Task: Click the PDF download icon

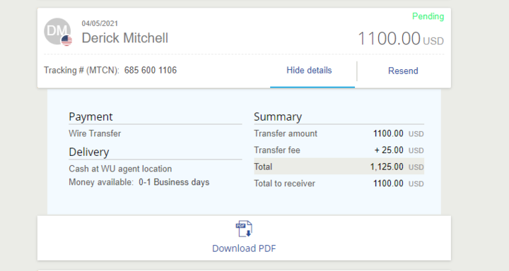Action: pos(244,229)
